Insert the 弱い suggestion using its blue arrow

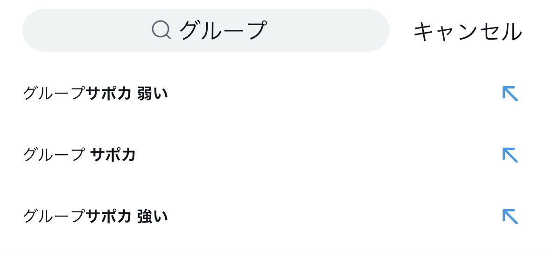point(510,94)
